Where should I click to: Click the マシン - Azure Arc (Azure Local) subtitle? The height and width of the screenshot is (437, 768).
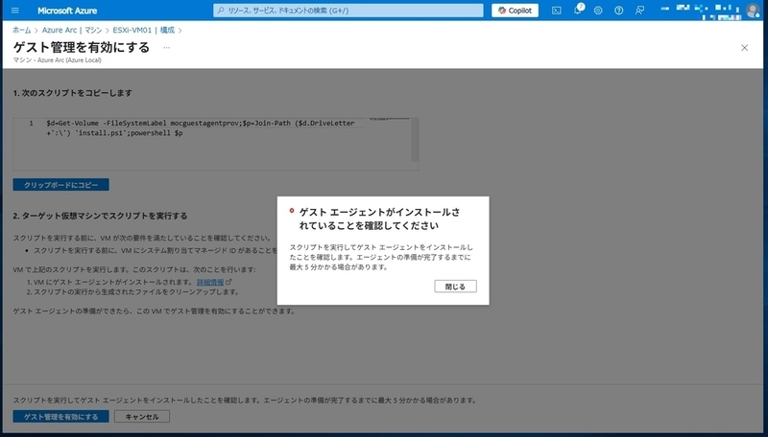point(58,60)
